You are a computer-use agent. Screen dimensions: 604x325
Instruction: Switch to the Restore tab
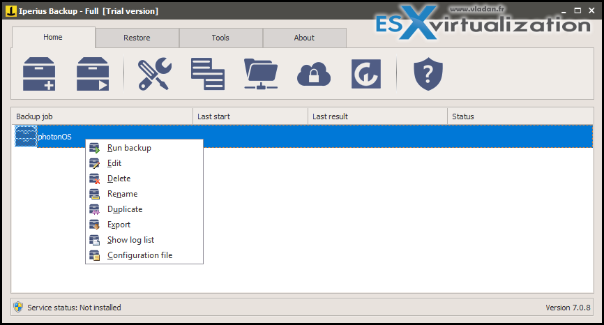[x=137, y=38]
